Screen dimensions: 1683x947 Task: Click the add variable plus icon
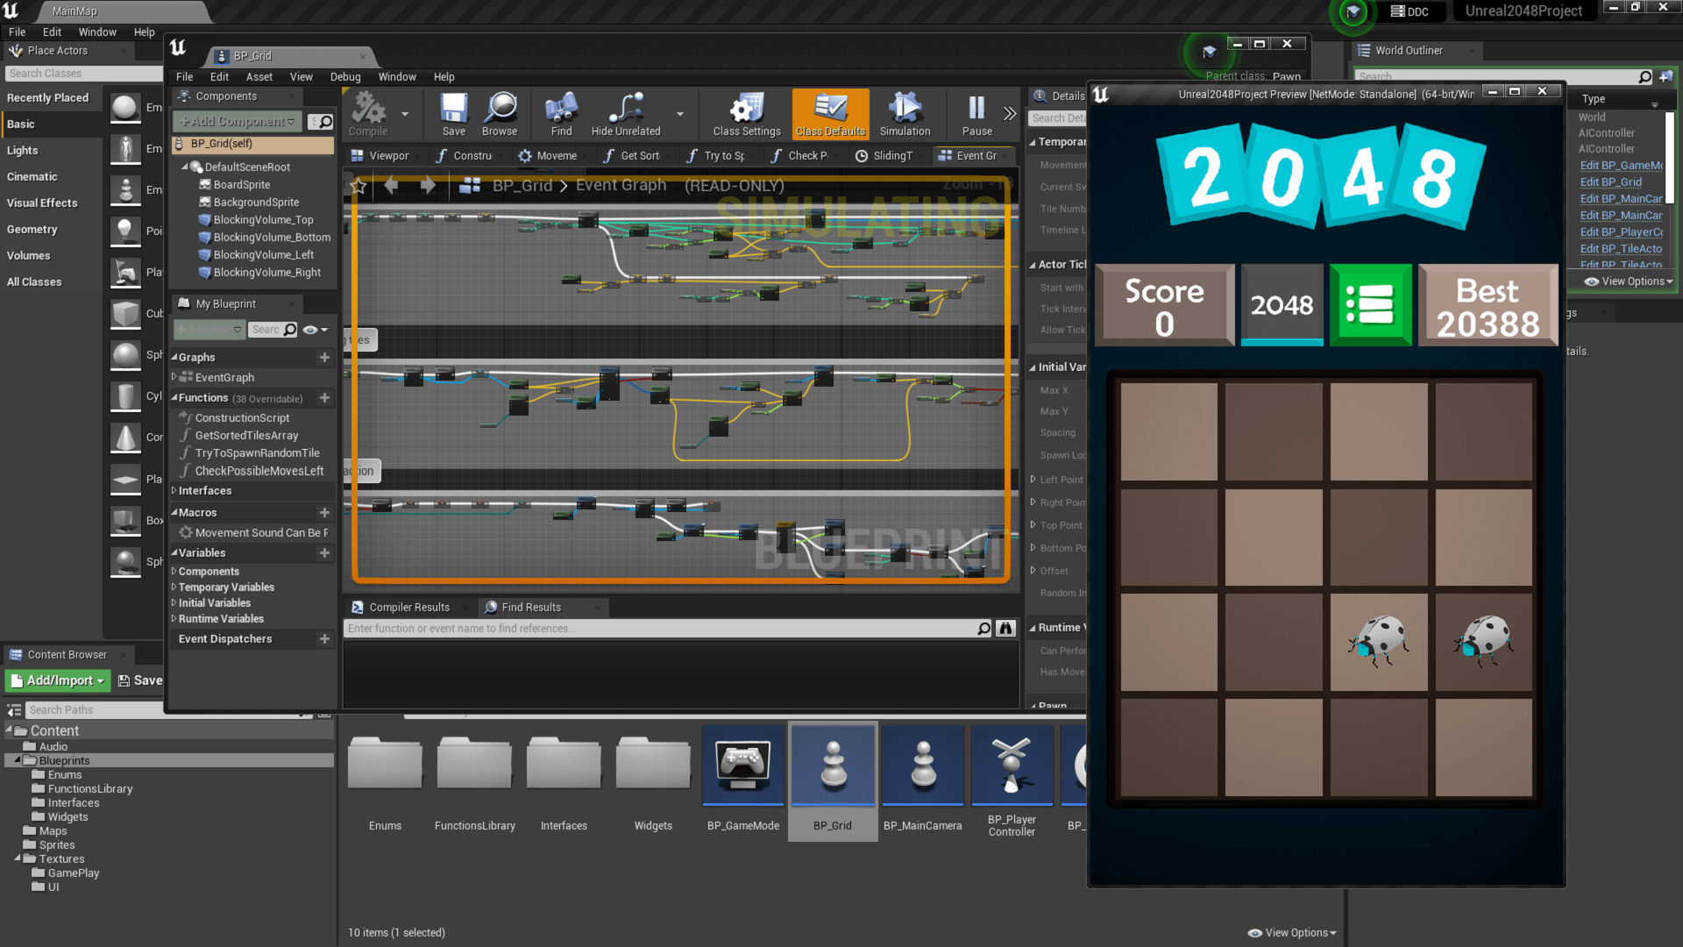(324, 553)
